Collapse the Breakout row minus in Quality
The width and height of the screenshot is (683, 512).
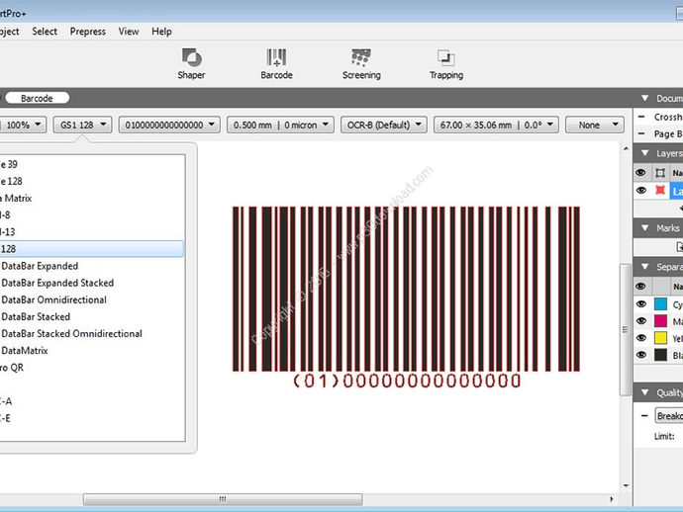[644, 416]
